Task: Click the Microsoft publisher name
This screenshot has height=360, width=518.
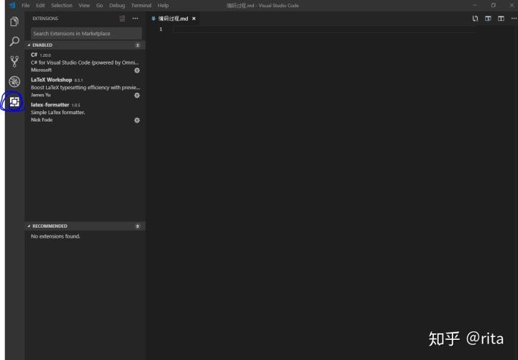Action: pos(41,70)
